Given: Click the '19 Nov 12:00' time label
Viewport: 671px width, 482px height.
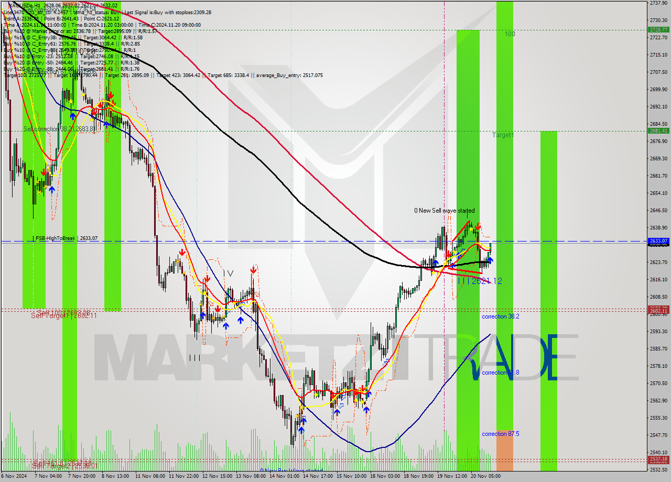Looking at the screenshot, I should coord(452,476).
